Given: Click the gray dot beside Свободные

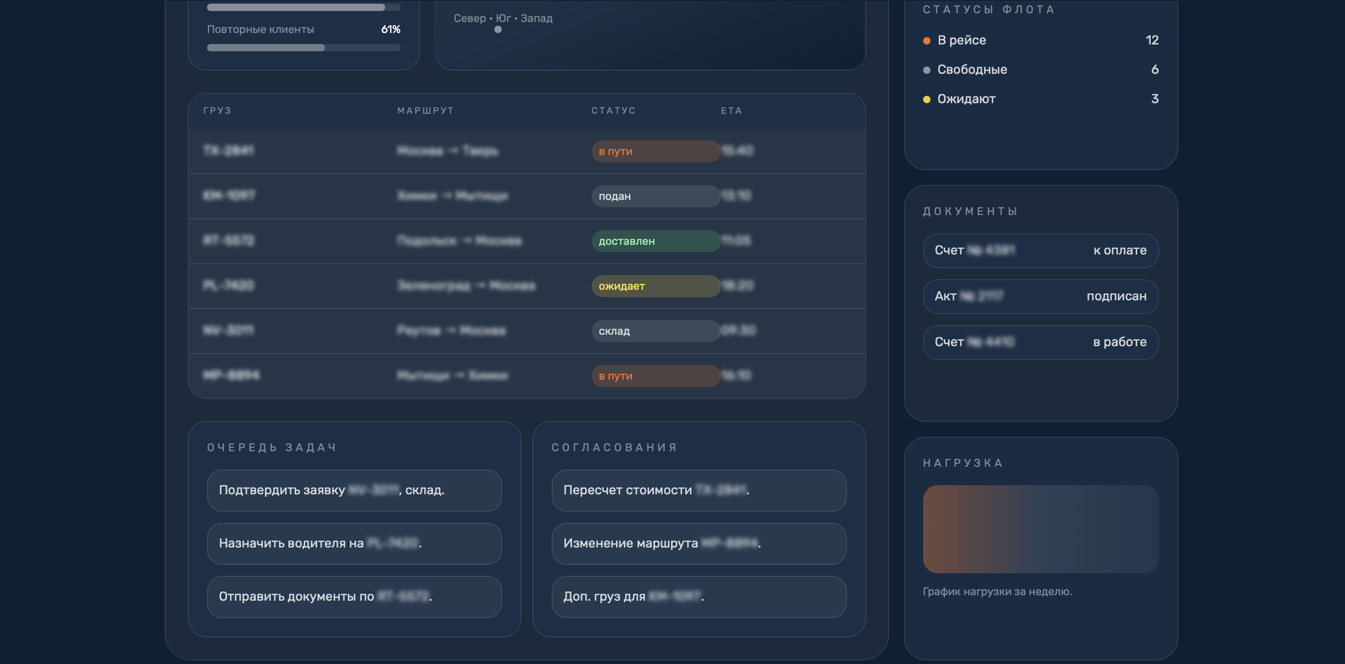Looking at the screenshot, I should coord(926,70).
